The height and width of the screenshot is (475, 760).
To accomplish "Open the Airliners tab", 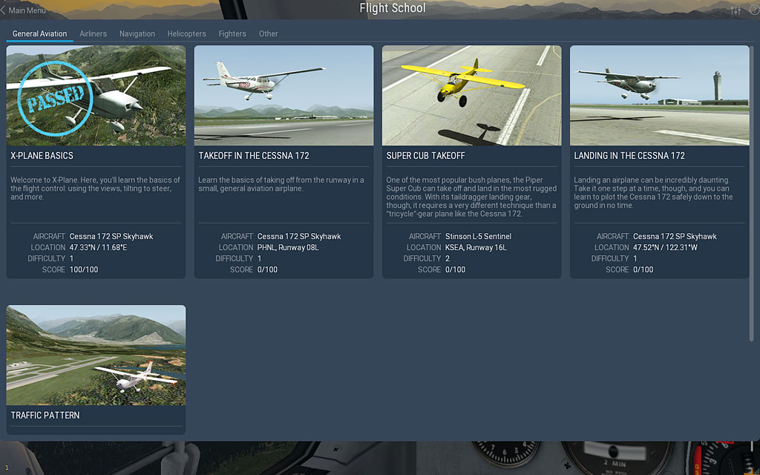I will 93,33.
